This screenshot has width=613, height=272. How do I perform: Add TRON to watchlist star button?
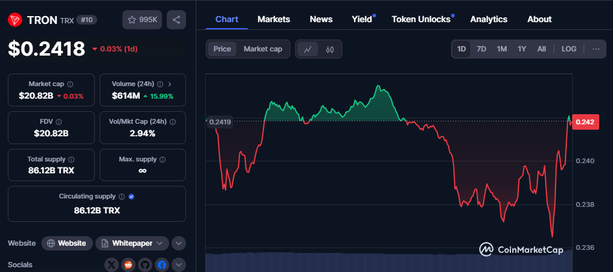pos(142,20)
